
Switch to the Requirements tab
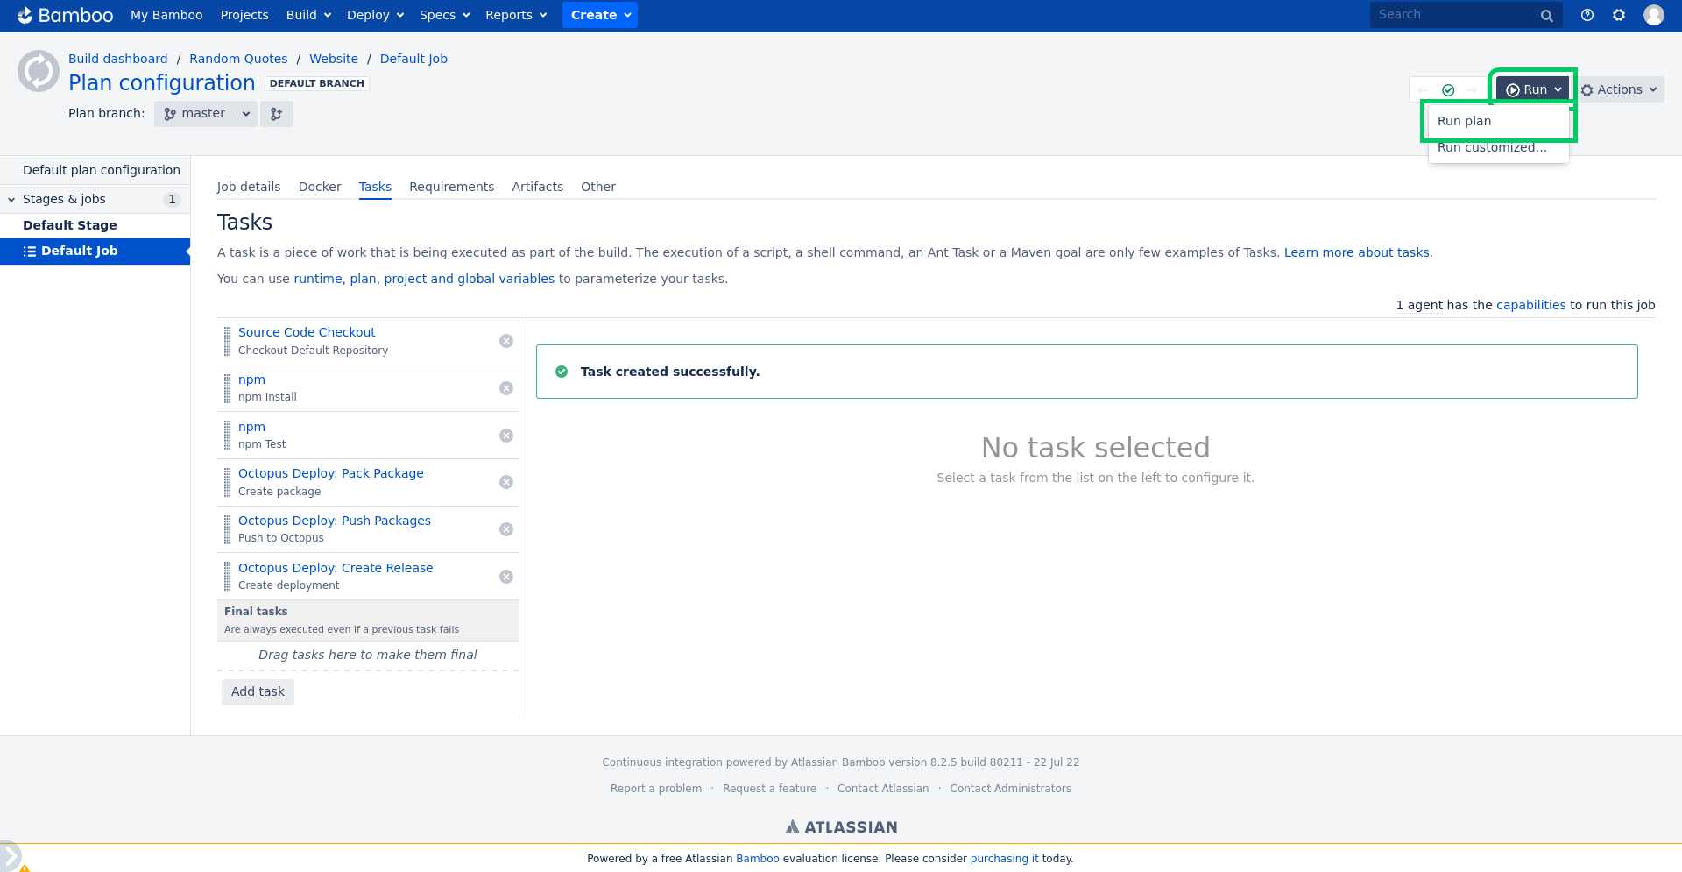(x=451, y=187)
